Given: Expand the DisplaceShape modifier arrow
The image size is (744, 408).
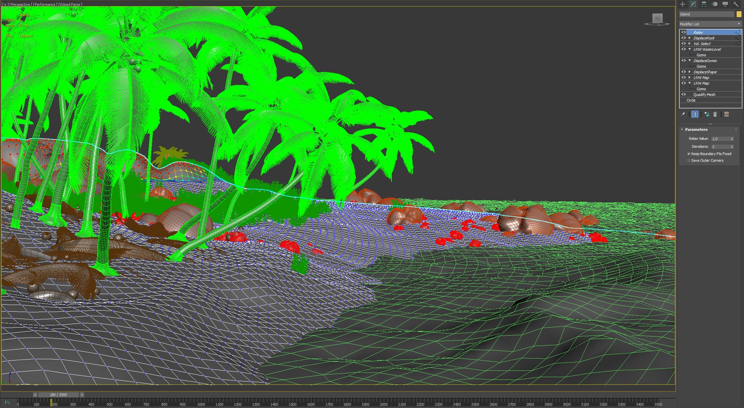Looking at the screenshot, I should 690,72.
